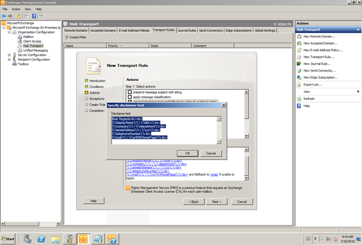Click the Exchange Management Shell taskbar icon
The width and height of the screenshot is (362, 245).
(x=112, y=239)
